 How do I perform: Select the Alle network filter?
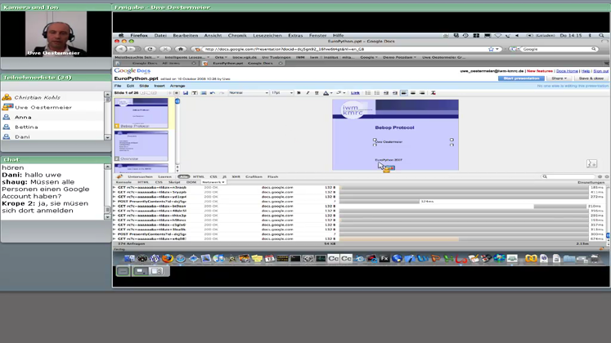click(x=183, y=176)
